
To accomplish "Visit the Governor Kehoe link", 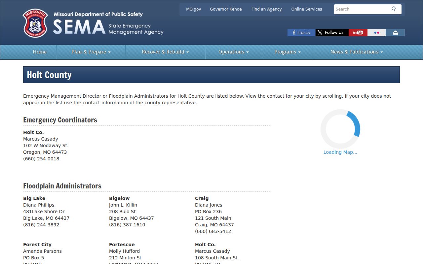I will (x=226, y=9).
